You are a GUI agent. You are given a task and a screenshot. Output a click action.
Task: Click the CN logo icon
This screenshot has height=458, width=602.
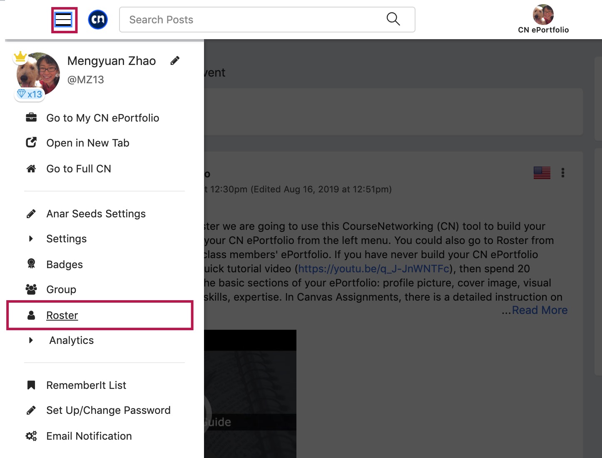pos(98,20)
